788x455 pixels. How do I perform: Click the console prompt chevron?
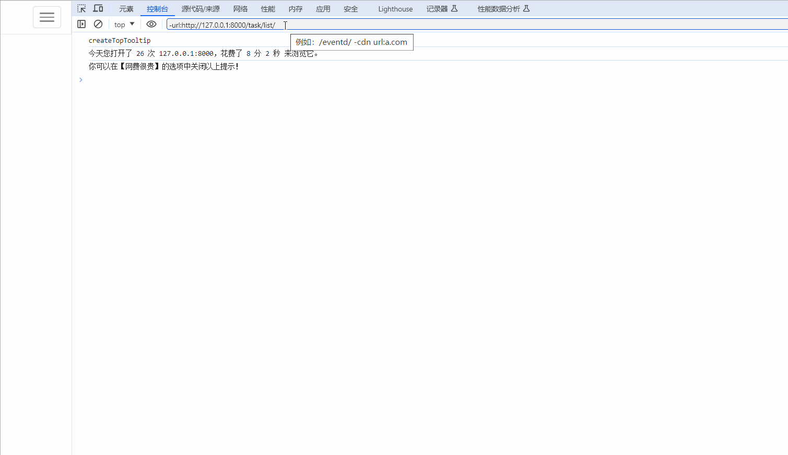click(80, 80)
